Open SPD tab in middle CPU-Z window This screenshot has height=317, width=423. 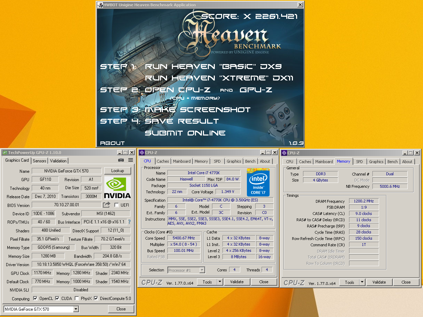(217, 161)
